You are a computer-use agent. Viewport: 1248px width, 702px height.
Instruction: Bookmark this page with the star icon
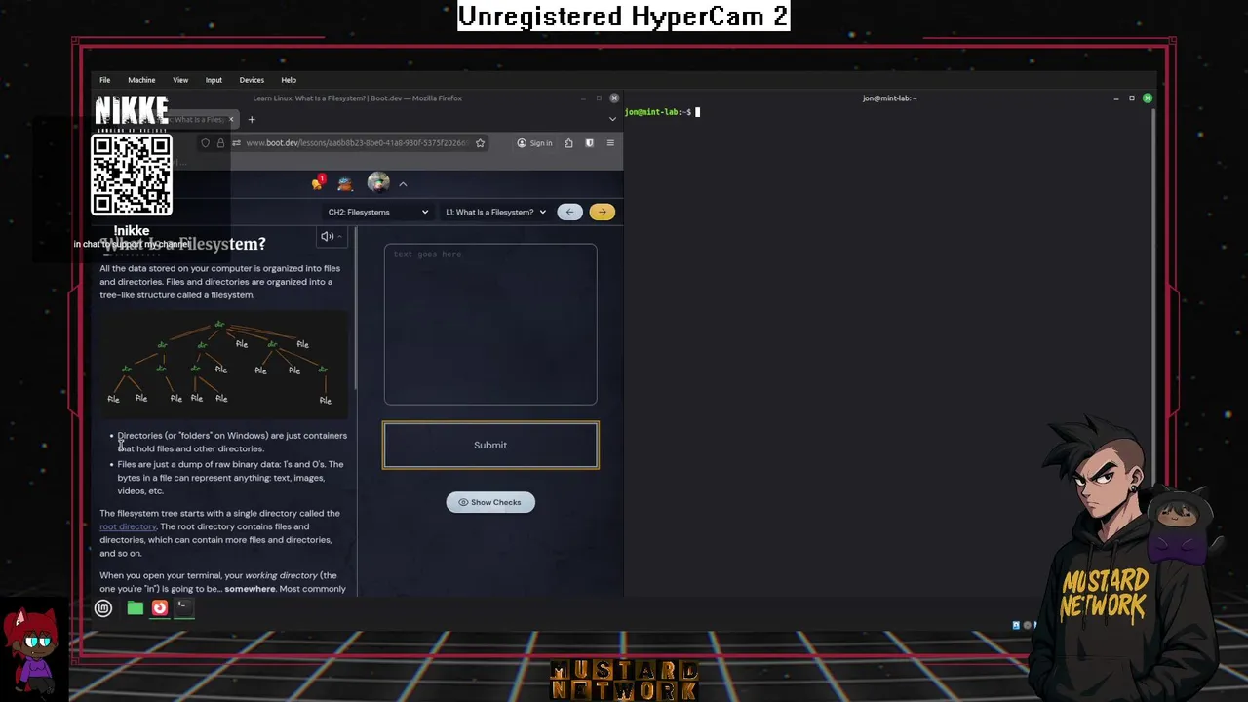(x=480, y=143)
